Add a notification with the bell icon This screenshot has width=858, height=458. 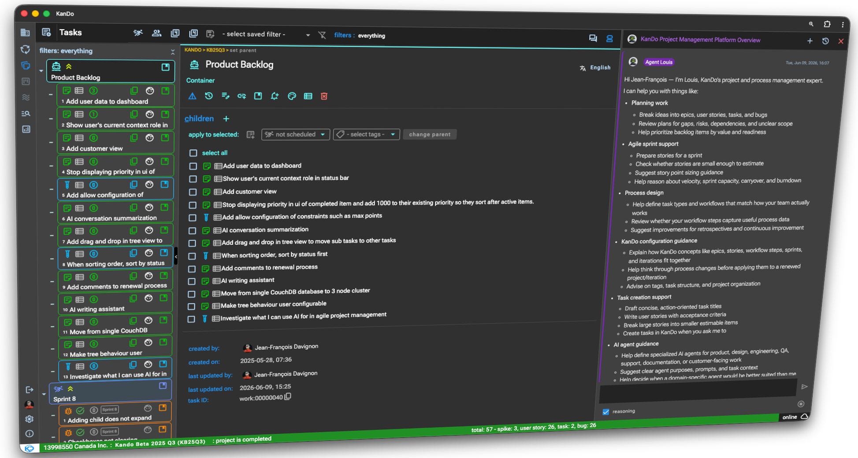275,96
